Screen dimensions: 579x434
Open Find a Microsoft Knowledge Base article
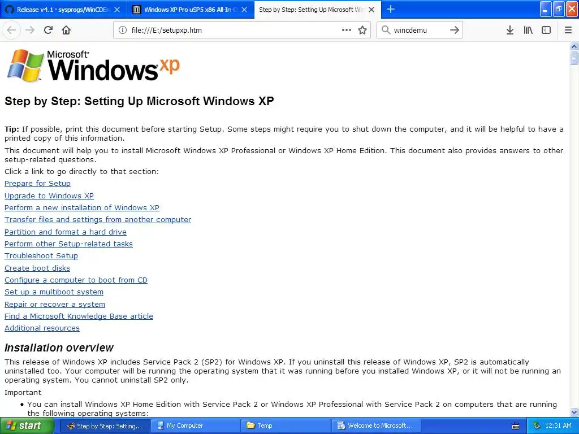coord(79,316)
